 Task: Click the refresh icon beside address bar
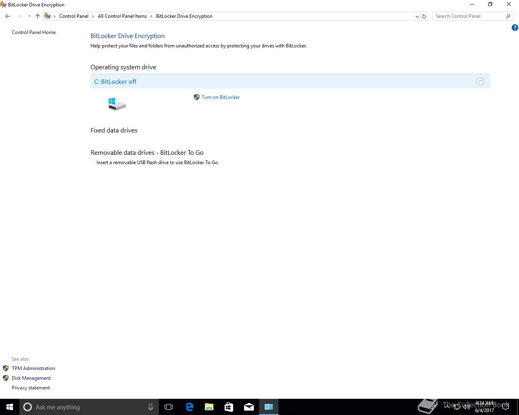(424, 16)
